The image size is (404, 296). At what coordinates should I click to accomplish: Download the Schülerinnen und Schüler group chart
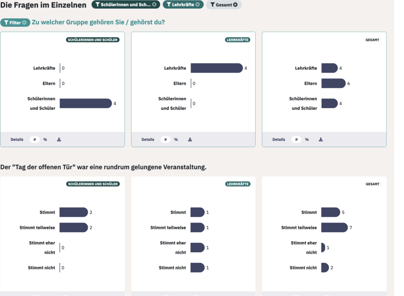click(x=59, y=140)
